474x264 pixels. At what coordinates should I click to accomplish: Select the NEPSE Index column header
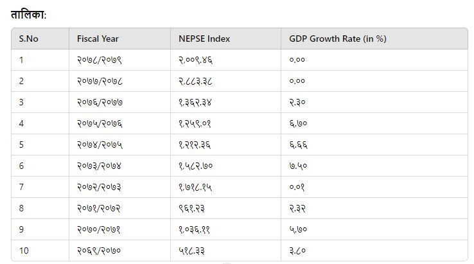pos(204,39)
